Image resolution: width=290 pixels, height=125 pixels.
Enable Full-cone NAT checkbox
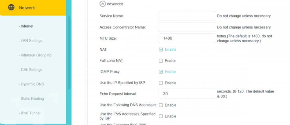click(161, 61)
